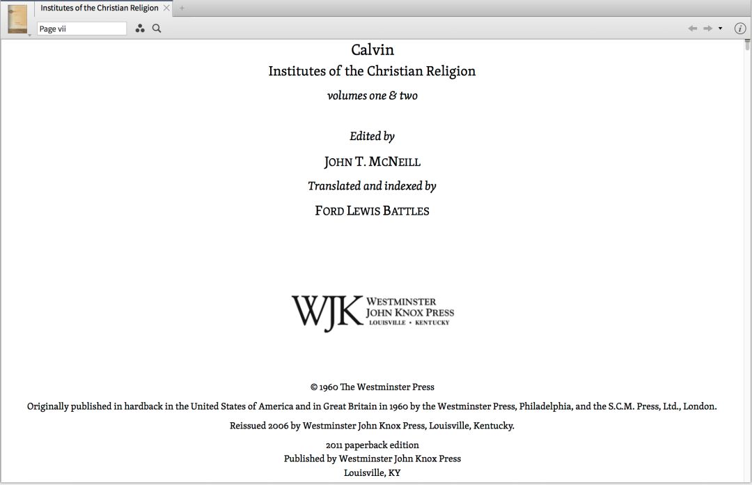Close the Institutes of the Christian Religion tab
This screenshot has width=752, height=485.
(166, 8)
